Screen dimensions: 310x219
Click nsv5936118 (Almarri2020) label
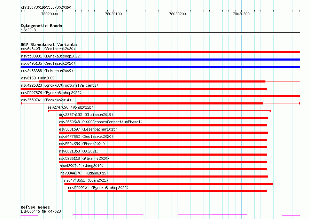(84, 158)
